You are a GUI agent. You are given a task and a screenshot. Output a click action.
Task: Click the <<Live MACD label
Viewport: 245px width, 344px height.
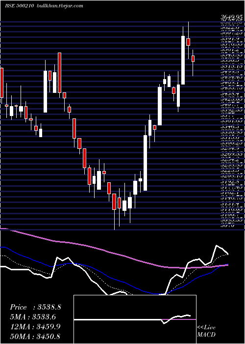click(x=206, y=331)
